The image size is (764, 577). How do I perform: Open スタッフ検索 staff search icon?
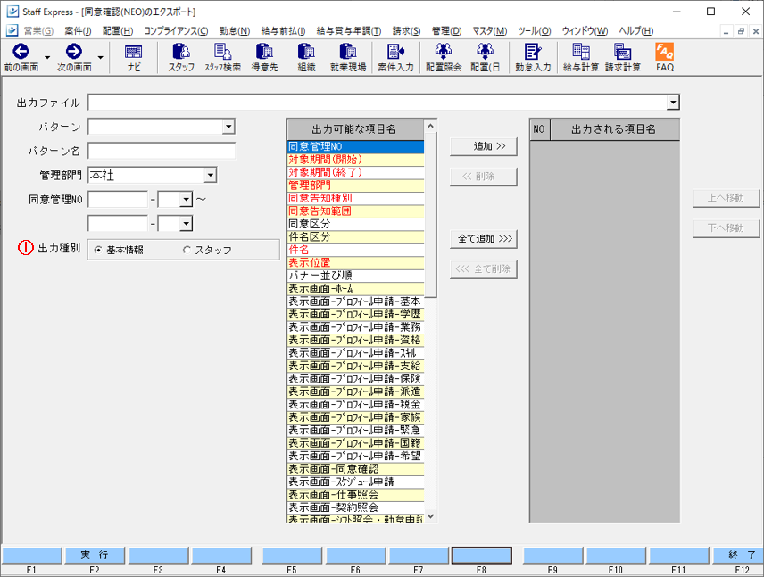(222, 57)
